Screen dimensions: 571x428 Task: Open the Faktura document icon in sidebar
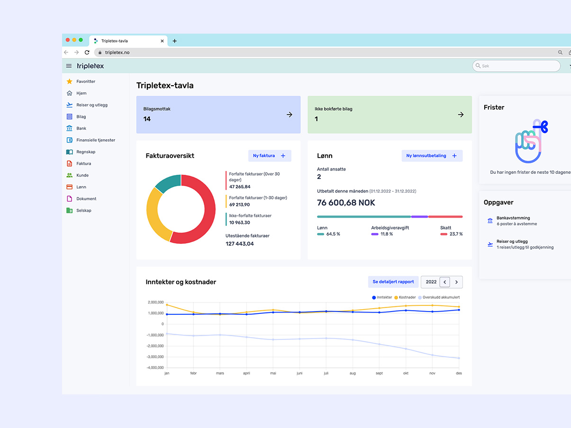coord(70,163)
